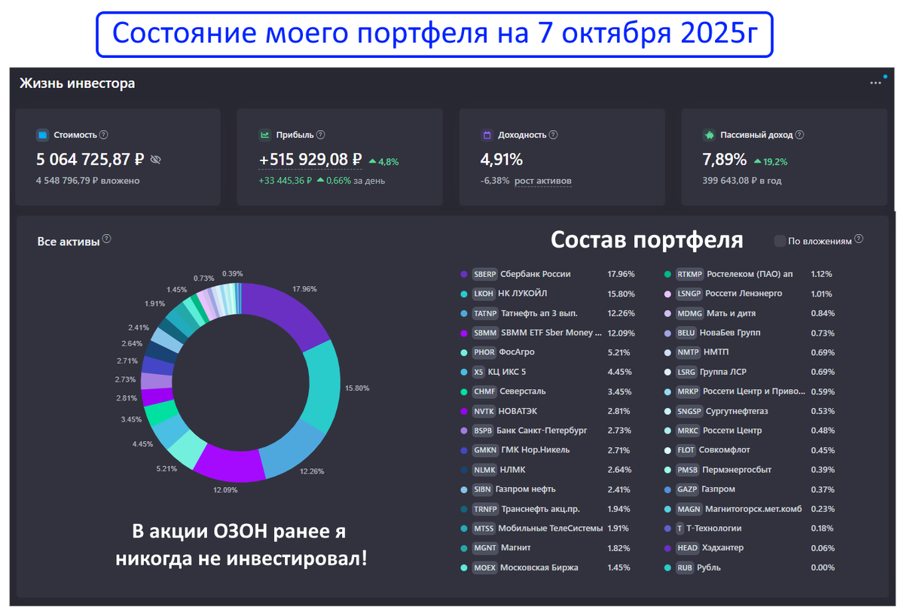The height and width of the screenshot is (615, 904).
Task: Click the GAZP ticker badge
Action: click(687, 489)
